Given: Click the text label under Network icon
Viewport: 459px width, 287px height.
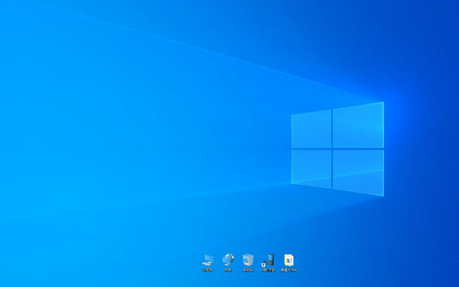Looking at the screenshot, I should click(x=228, y=270).
